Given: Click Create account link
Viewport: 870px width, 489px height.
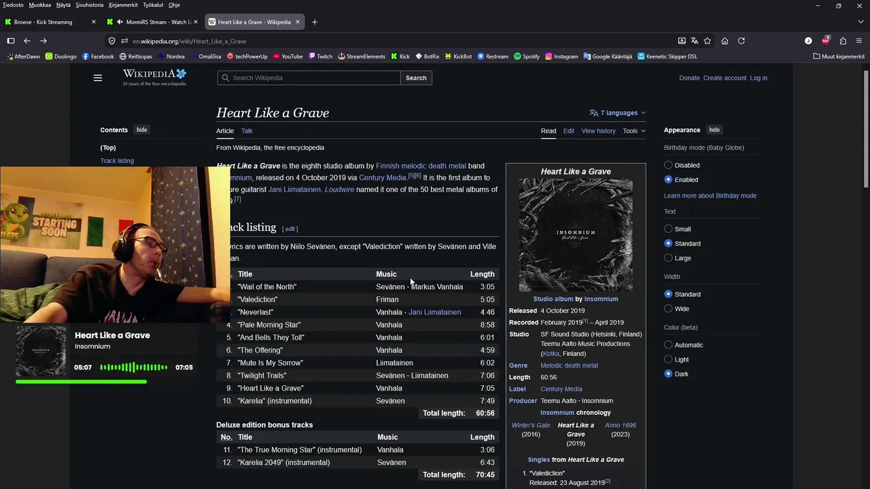Looking at the screenshot, I should click(725, 78).
